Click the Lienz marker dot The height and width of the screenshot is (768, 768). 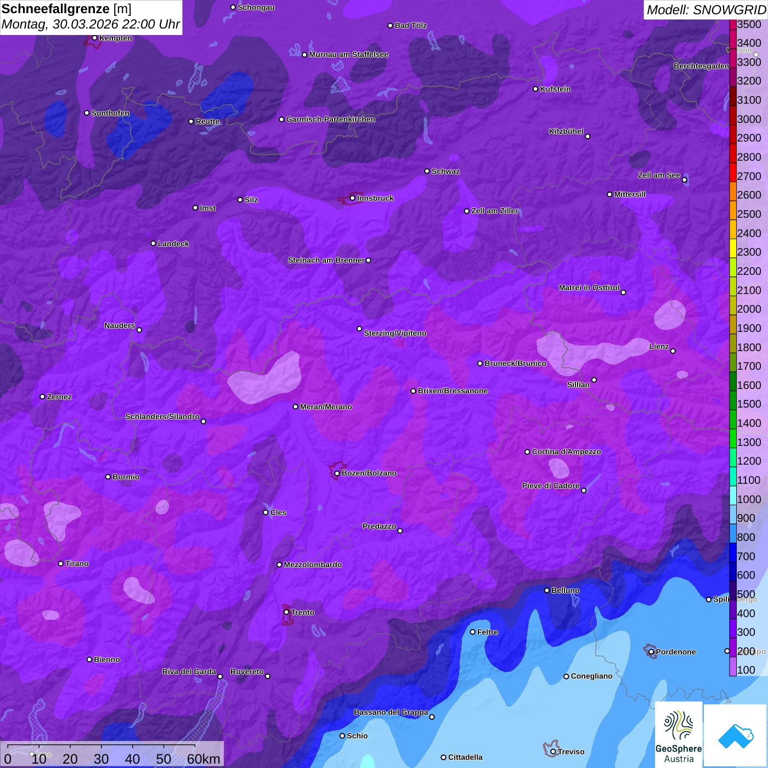pos(673,351)
